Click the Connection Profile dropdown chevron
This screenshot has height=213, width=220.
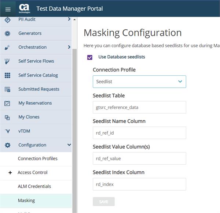click(x=180, y=81)
